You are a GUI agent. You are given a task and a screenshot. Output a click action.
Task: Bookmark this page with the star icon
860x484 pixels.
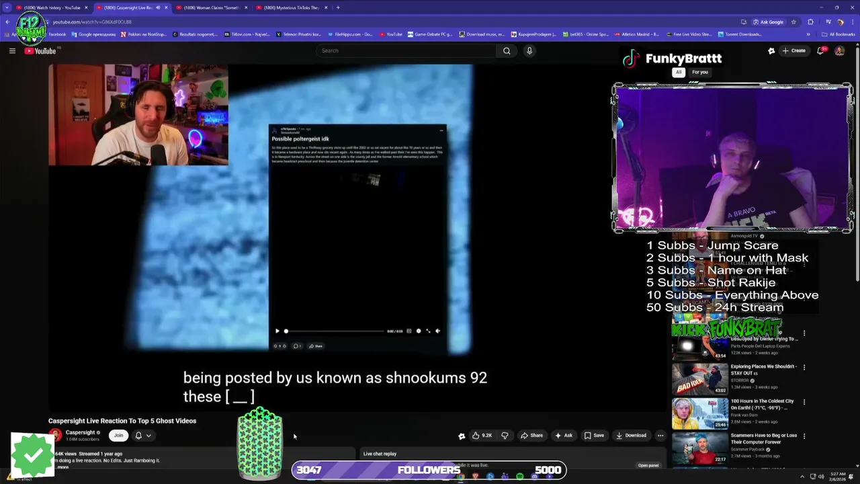coord(793,22)
